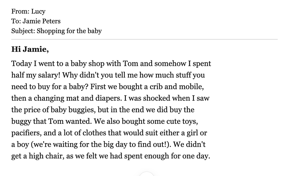Click the word clothes in the message
This screenshot has height=176, width=285.
94,133
